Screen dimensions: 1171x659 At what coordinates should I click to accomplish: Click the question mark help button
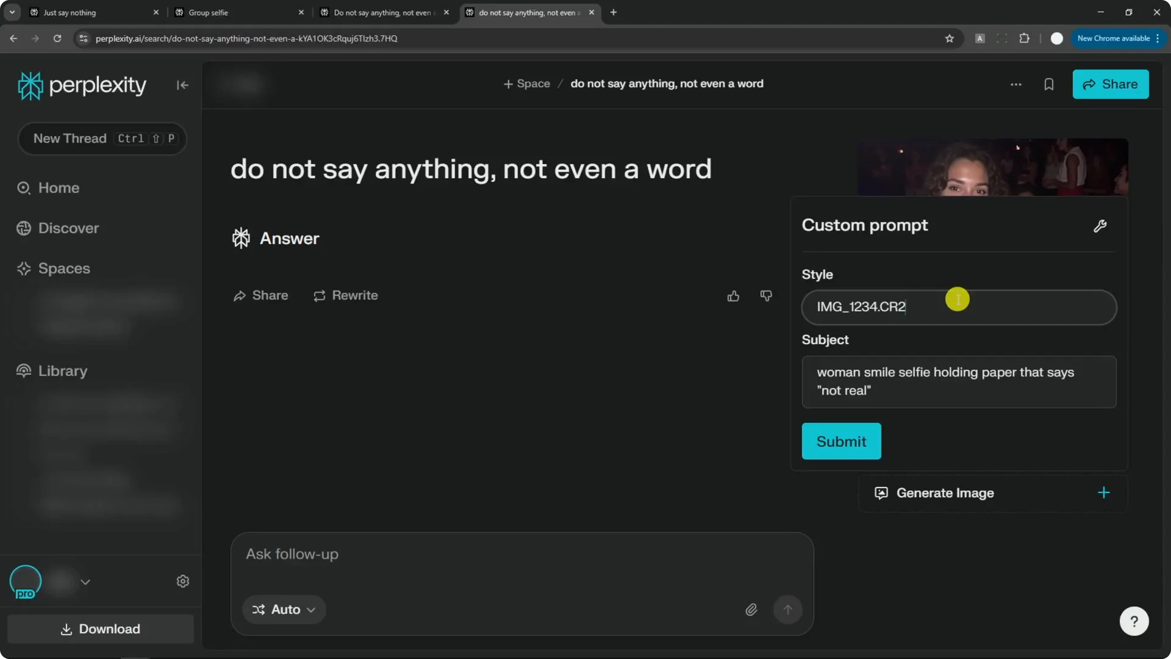coord(1134,621)
